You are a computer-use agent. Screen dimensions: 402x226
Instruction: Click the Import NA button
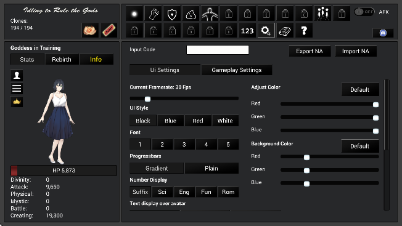pyautogui.click(x=356, y=51)
